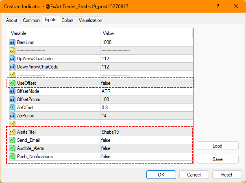Close the Custom Indicator dialog
Viewport: 246px width, 183px height.
(236, 6)
